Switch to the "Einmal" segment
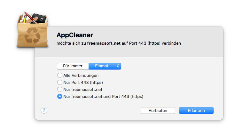 click(x=101, y=66)
